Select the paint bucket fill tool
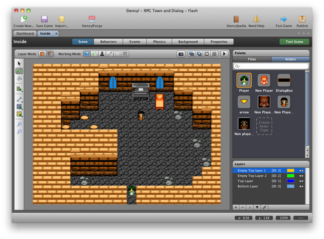The height and width of the screenshot is (239, 324). pyautogui.click(x=19, y=79)
